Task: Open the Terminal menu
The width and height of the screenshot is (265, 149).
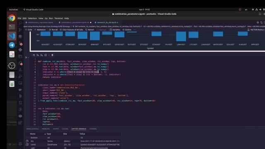Action: 59,18
